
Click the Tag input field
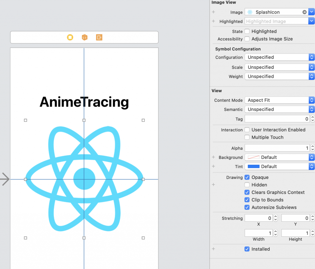(277, 119)
